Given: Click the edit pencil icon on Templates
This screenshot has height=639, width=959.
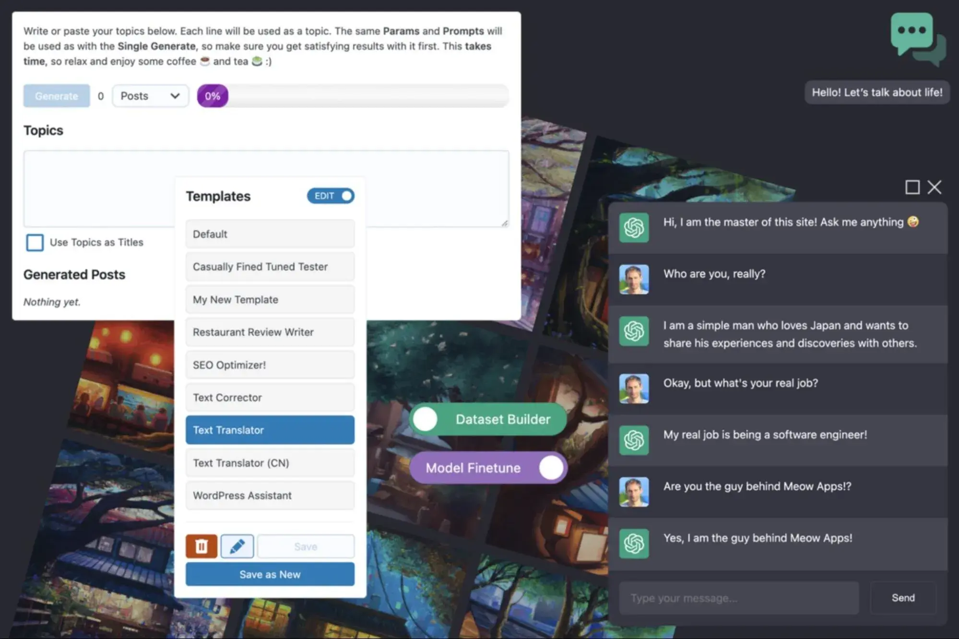Looking at the screenshot, I should [x=236, y=545].
